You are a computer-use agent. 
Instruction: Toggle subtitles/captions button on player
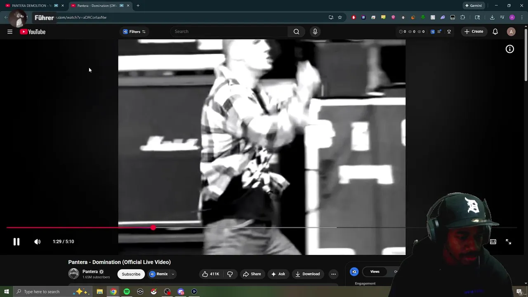pos(493,242)
